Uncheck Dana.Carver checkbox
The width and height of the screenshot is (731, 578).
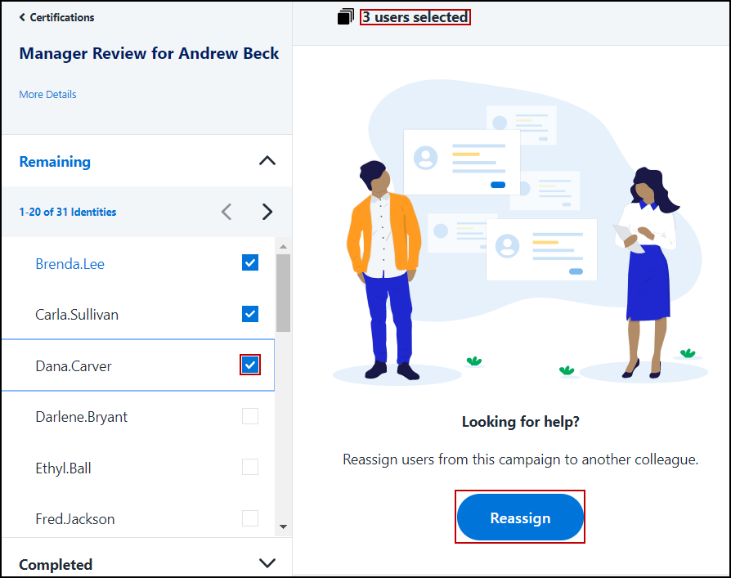click(250, 365)
